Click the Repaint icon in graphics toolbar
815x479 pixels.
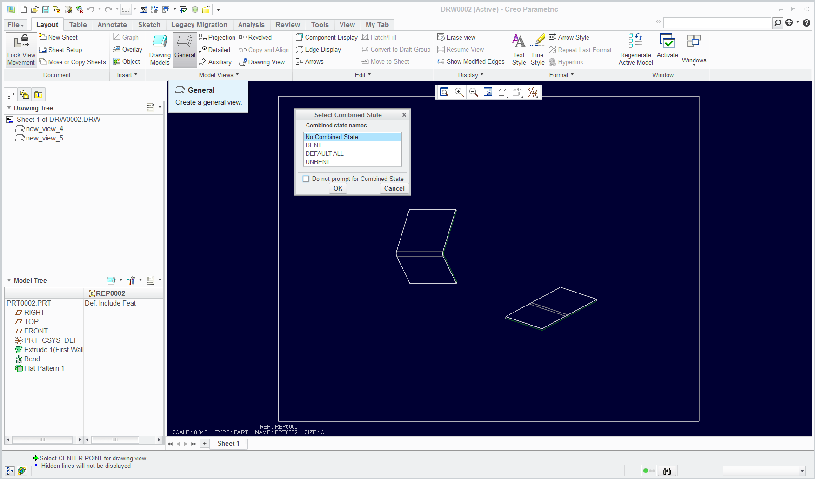(488, 92)
